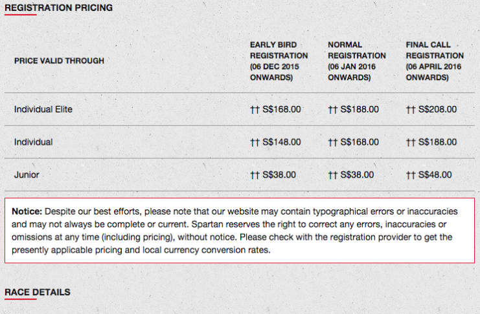Click the S$168.00 Individual Elite early bird price

point(282,109)
